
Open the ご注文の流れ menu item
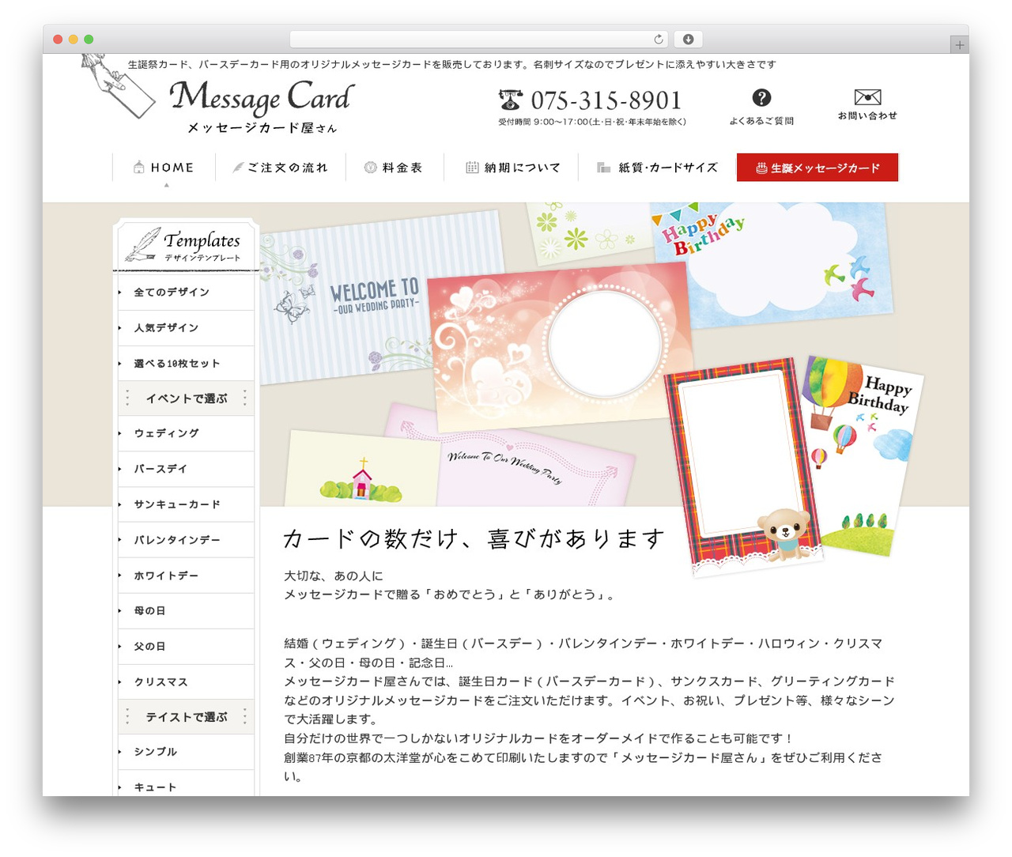tap(281, 168)
